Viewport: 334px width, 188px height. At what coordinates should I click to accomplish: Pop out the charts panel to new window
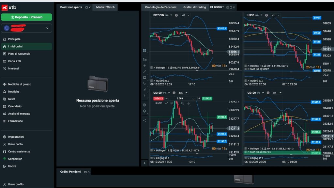227,8
